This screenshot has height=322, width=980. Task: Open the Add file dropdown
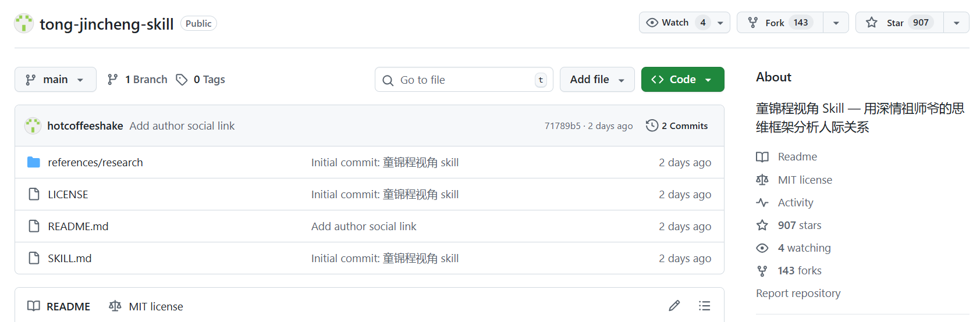click(x=597, y=80)
